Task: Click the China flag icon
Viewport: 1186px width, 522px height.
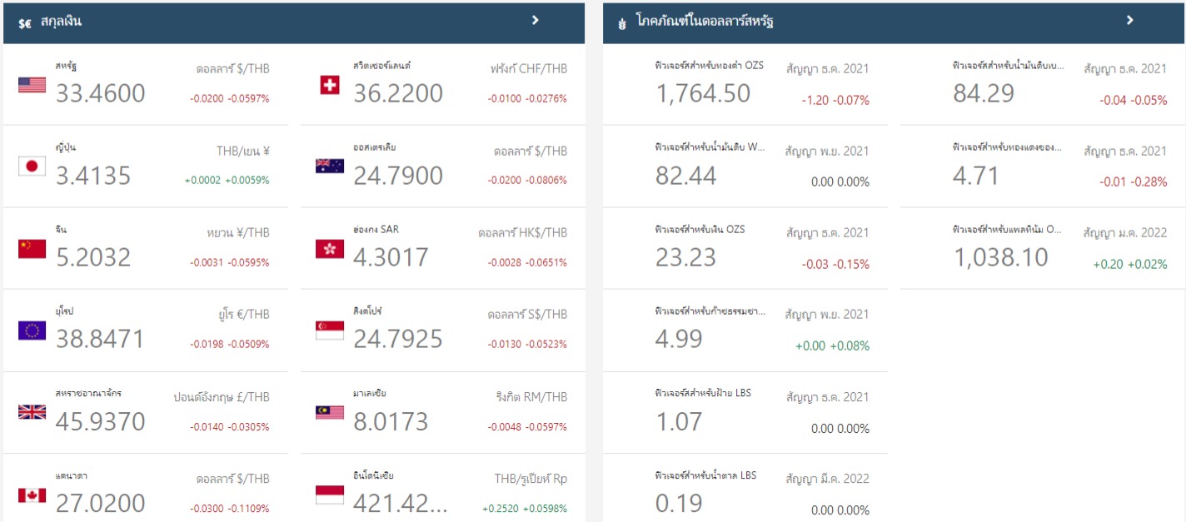Action: tap(32, 248)
